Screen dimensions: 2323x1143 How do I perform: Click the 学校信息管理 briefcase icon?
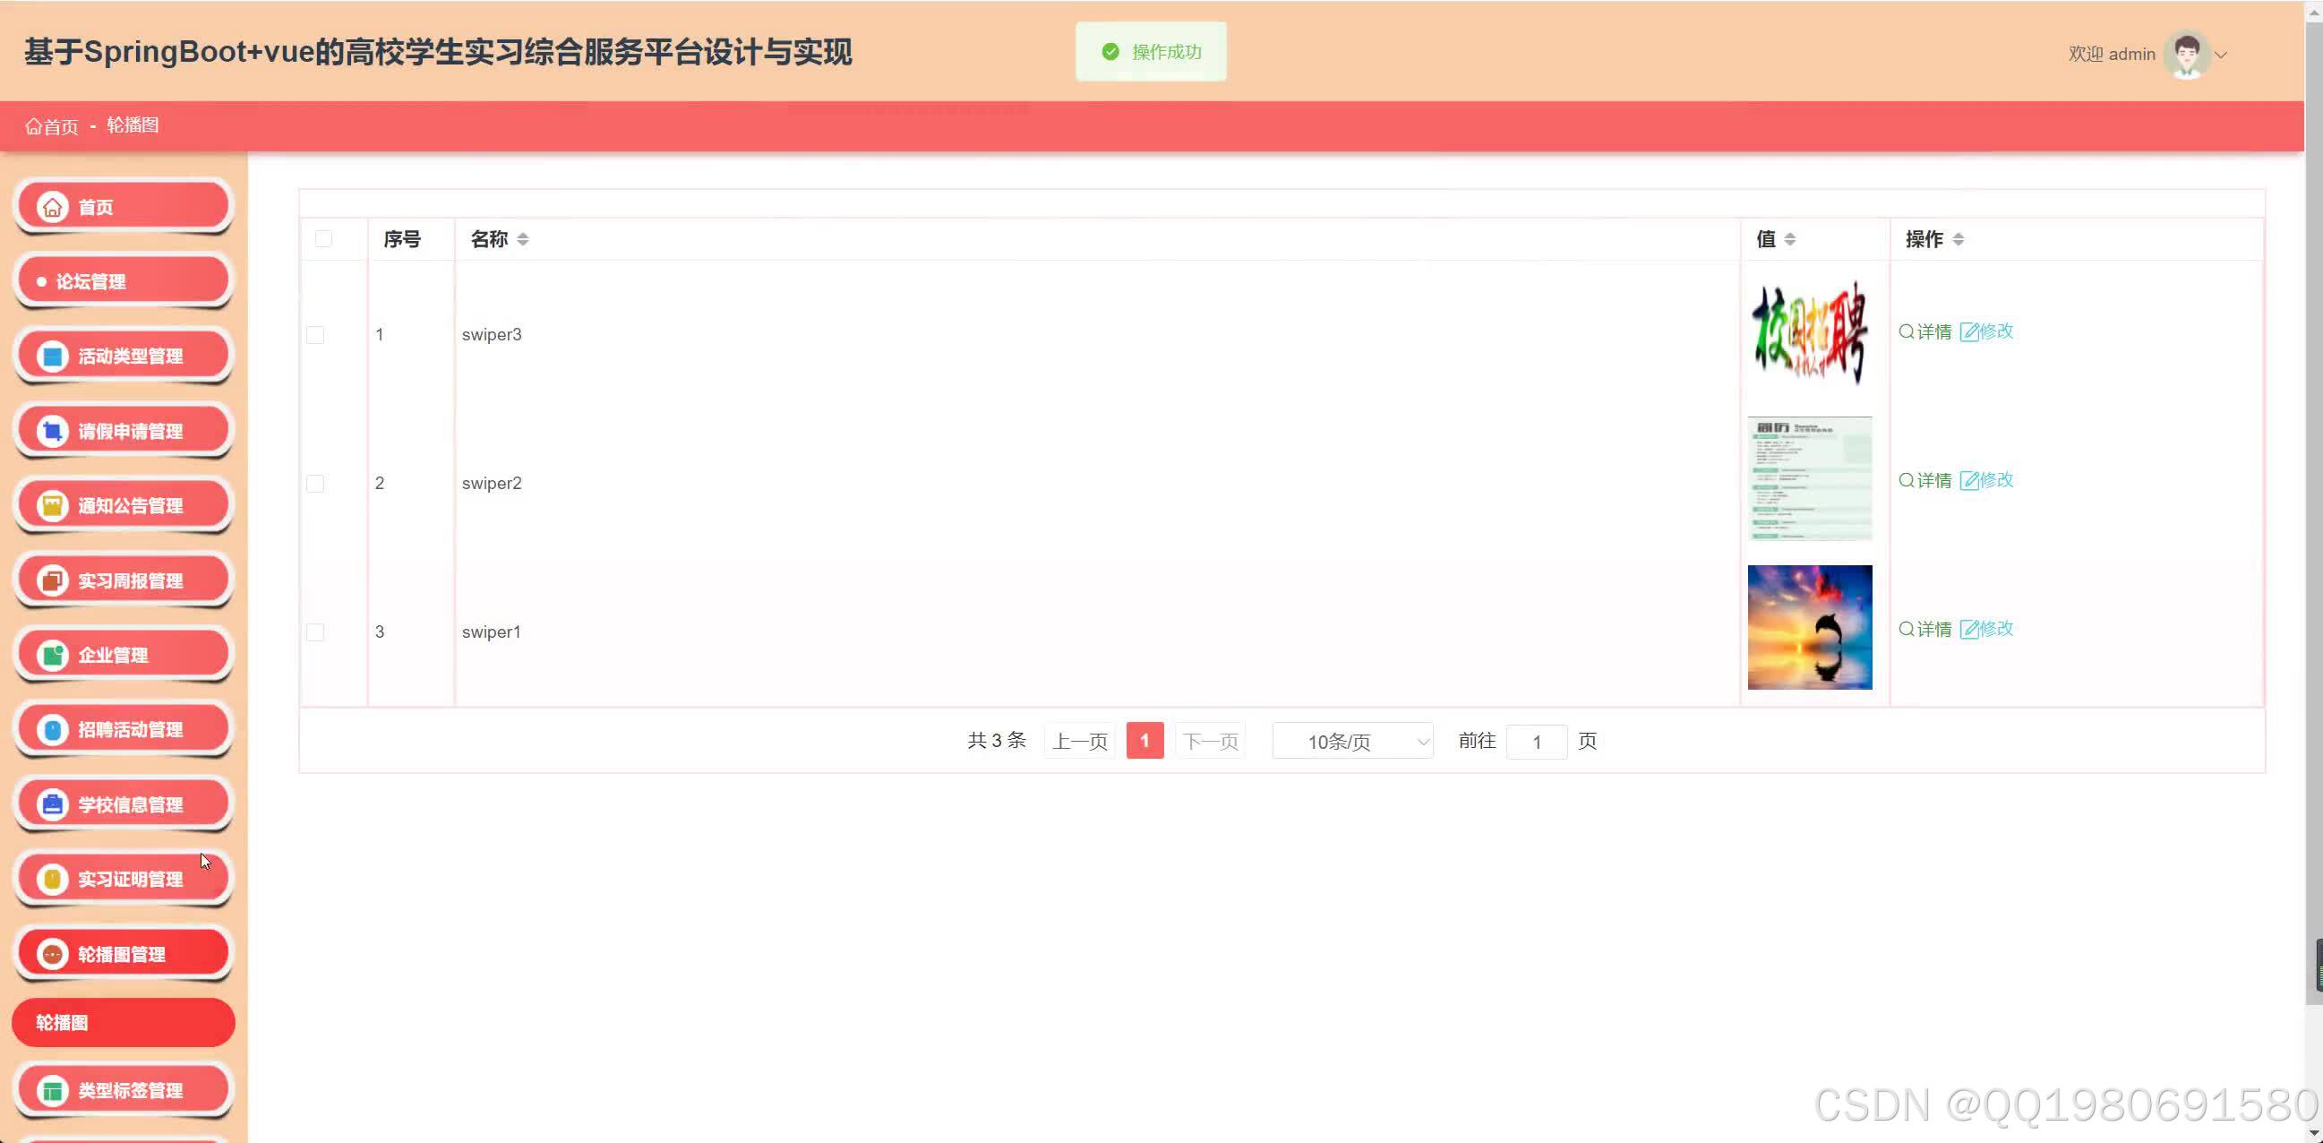point(52,804)
